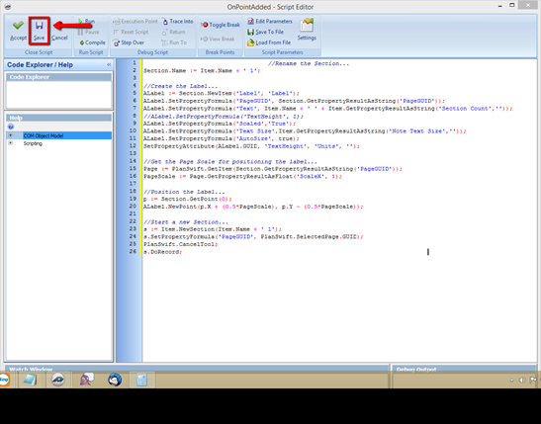Click line 26 s.DoRecord in editor
Screen dimensions: 541x424
point(162,252)
